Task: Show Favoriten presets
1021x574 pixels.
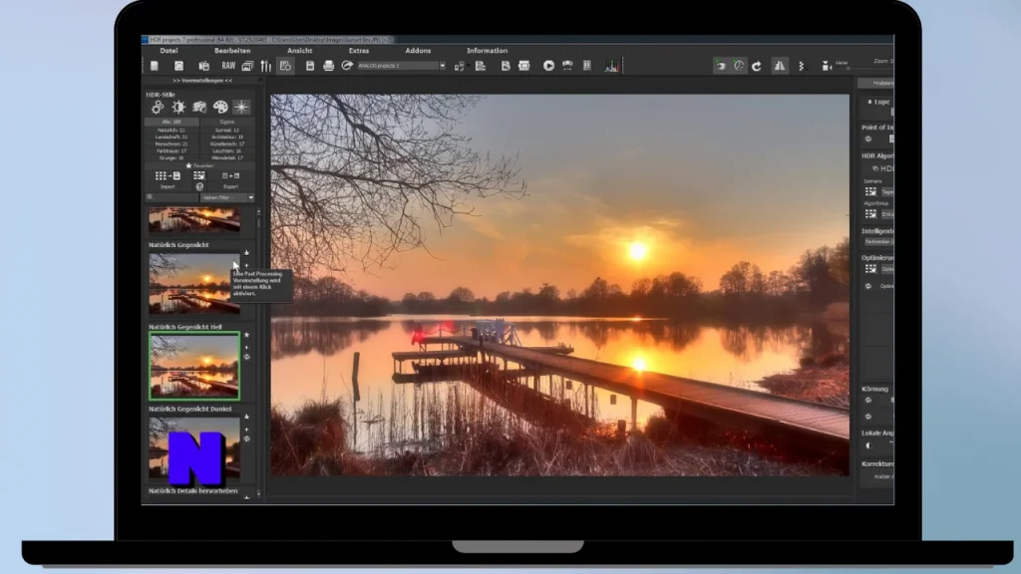Action: 199,166
